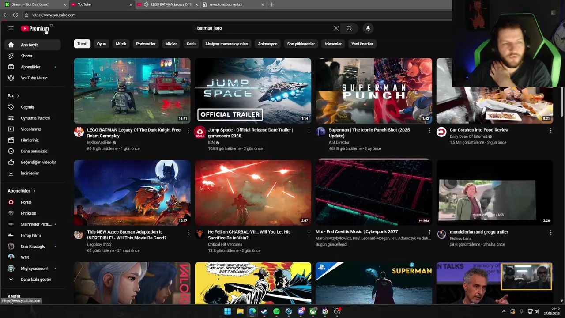Open more options for LEGO BATMAN video
Viewport: 565px width, 318px height.
(x=188, y=130)
